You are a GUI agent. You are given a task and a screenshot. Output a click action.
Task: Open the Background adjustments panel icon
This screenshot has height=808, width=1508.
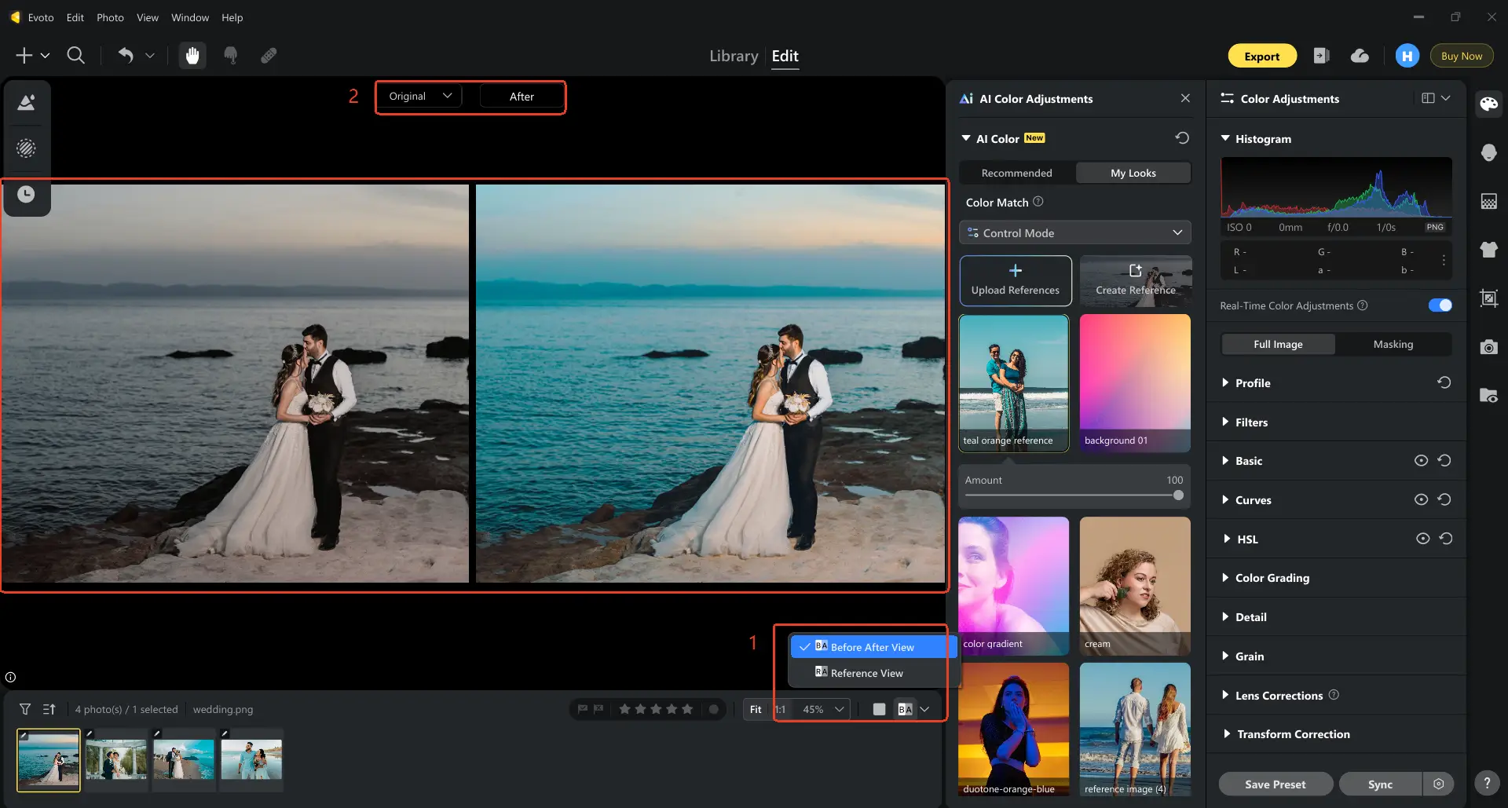(1489, 202)
